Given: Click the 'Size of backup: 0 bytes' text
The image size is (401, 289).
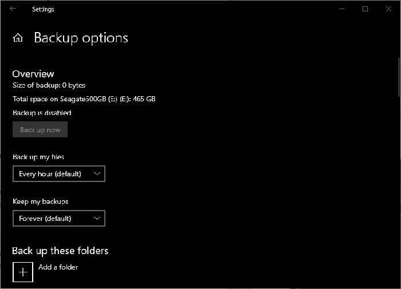Looking at the screenshot, I should click(49, 85).
